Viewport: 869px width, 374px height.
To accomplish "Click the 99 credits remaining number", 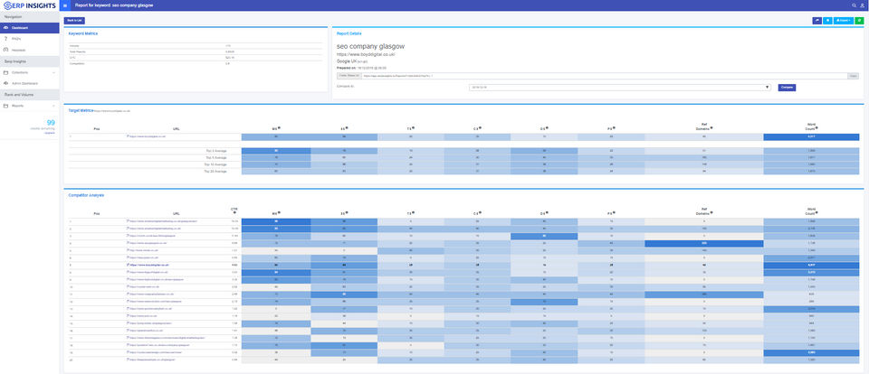I will tap(51, 123).
